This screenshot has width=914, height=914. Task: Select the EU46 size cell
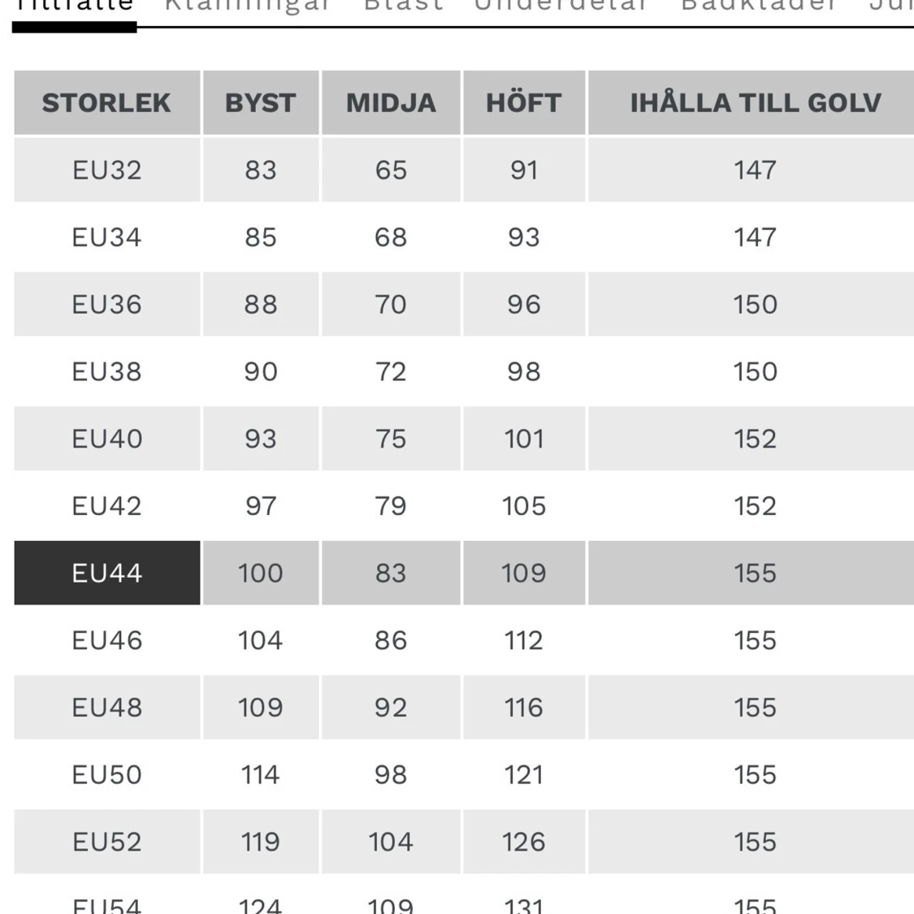pos(107,640)
